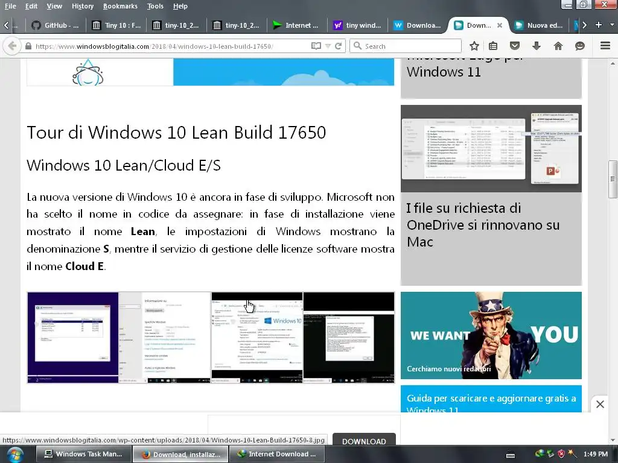Click the padlock site security icon
The width and height of the screenshot is (618, 463).
[x=28, y=46]
